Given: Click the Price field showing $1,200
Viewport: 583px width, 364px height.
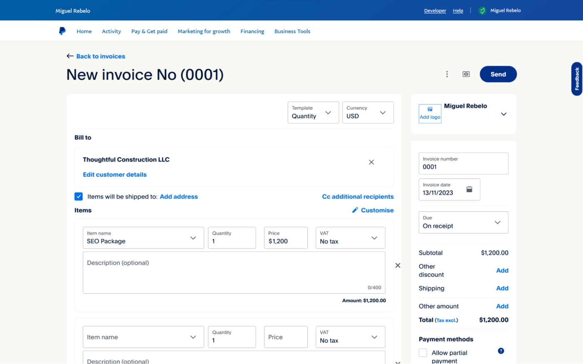Looking at the screenshot, I should [286, 238].
